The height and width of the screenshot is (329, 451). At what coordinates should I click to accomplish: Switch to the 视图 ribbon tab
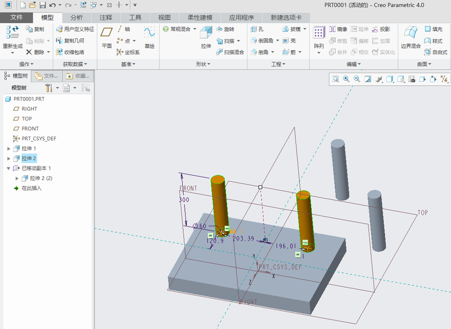(164, 18)
